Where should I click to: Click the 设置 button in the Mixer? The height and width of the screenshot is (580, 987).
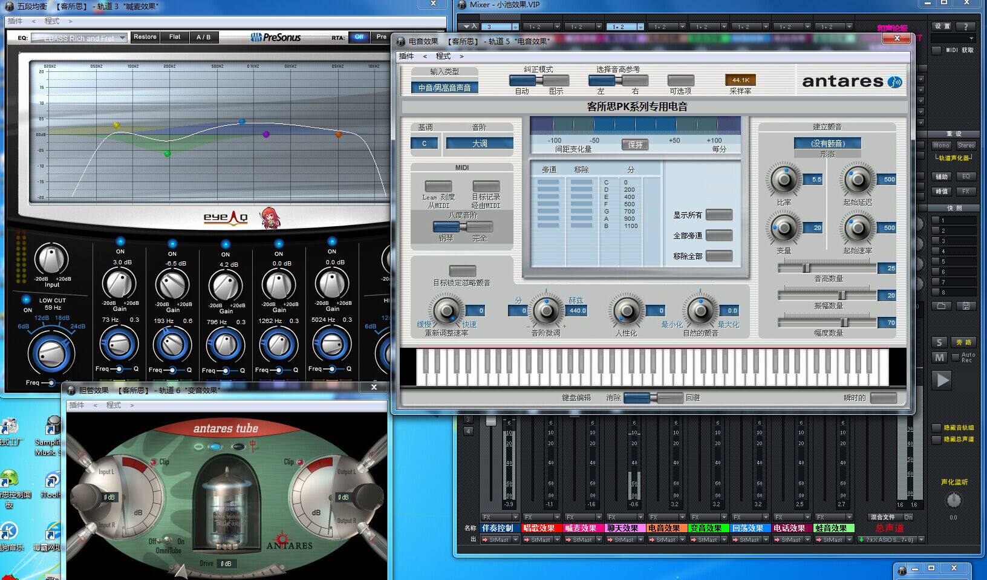click(942, 27)
